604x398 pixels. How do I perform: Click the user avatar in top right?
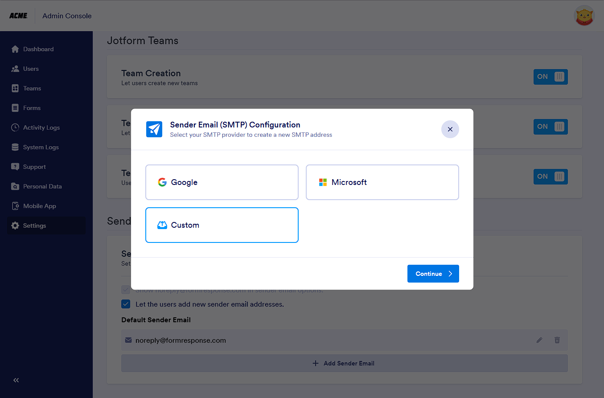coord(584,16)
